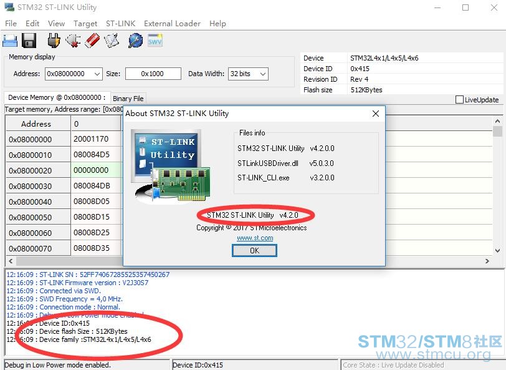Click address row 0x08000000 in table
The height and width of the screenshot is (370, 506).
pos(38,139)
